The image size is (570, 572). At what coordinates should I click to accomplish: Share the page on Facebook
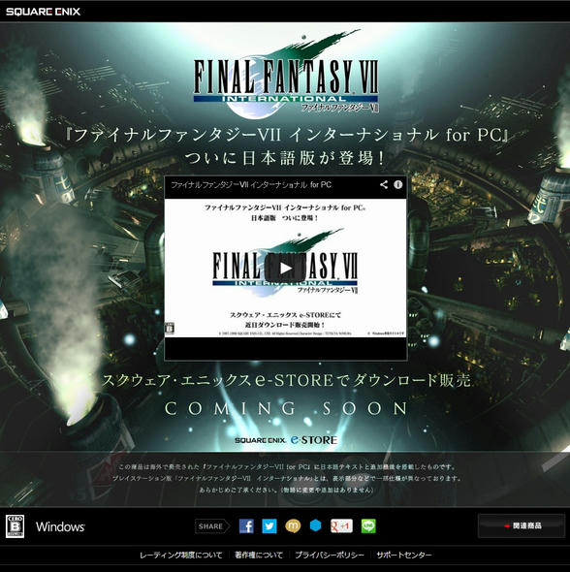(246, 526)
